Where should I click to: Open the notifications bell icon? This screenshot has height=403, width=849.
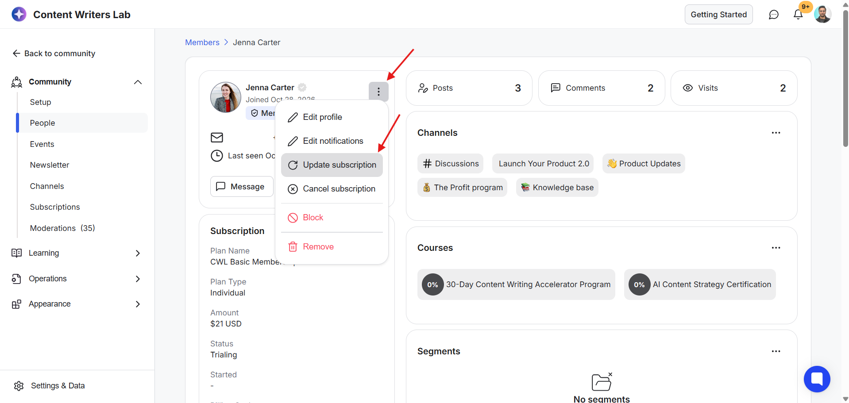pyautogui.click(x=798, y=15)
